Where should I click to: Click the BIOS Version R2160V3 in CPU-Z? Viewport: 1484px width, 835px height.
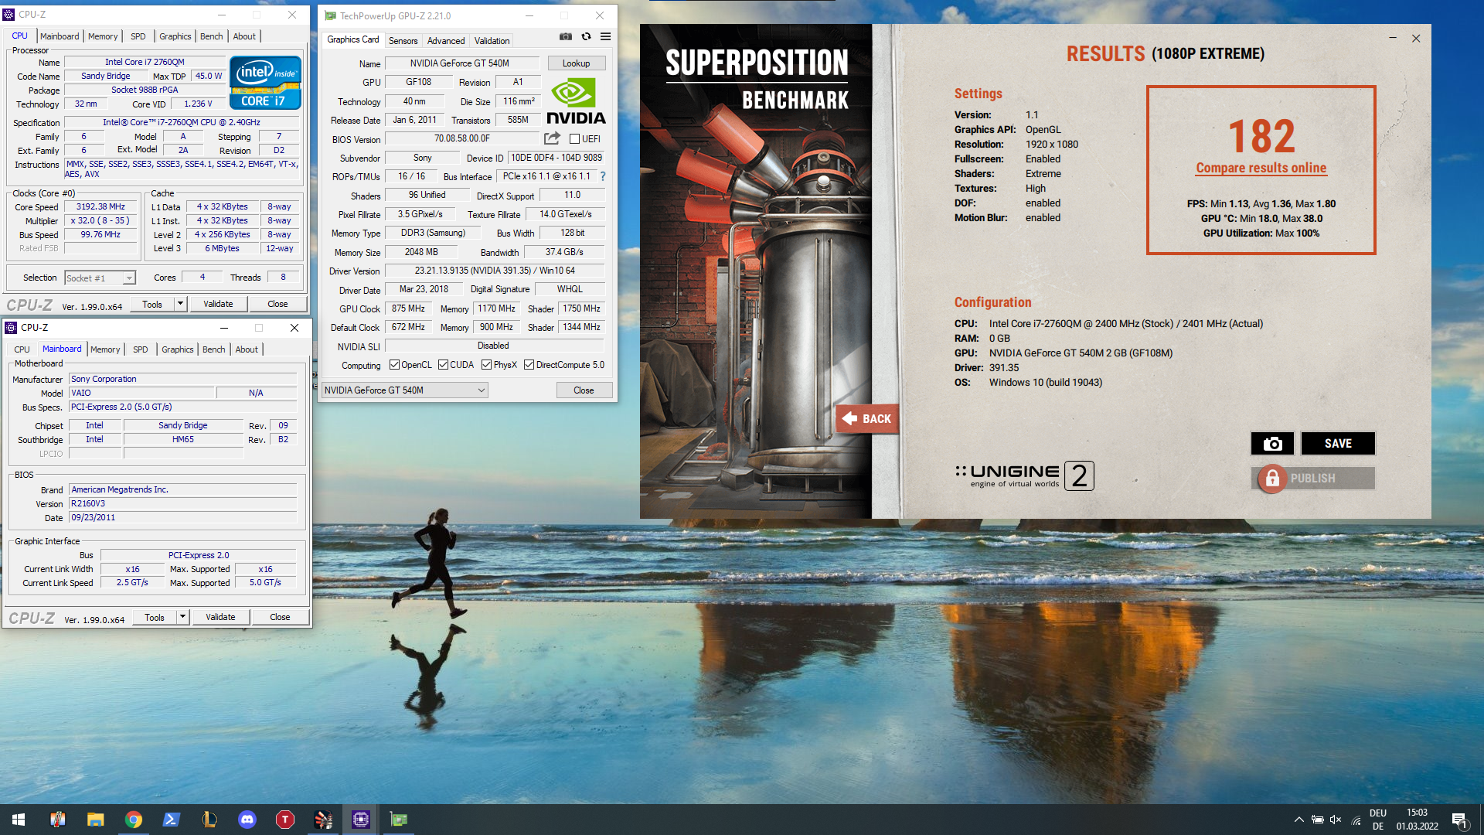[x=182, y=504]
